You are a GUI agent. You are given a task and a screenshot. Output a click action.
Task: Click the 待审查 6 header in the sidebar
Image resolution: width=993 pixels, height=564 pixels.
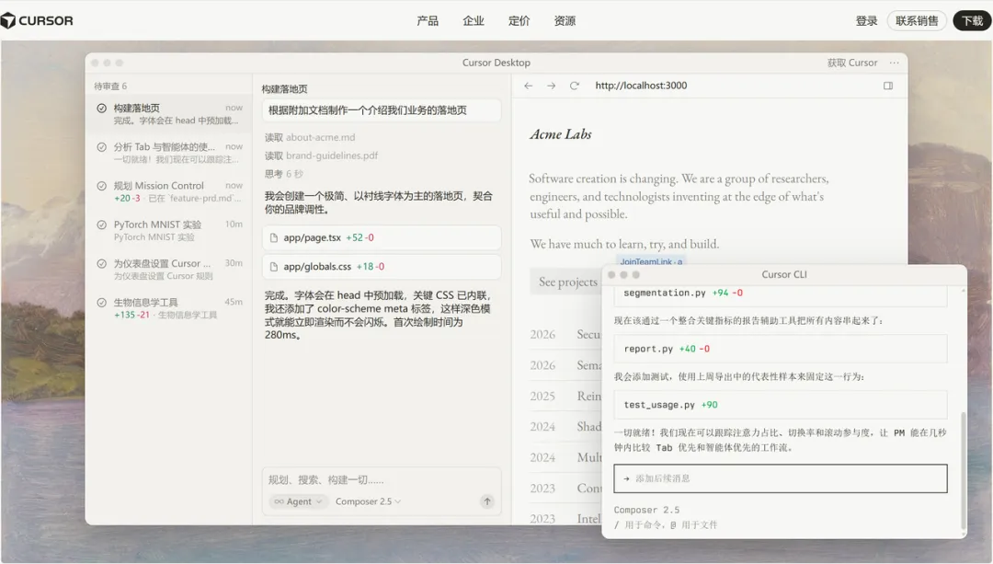click(111, 86)
